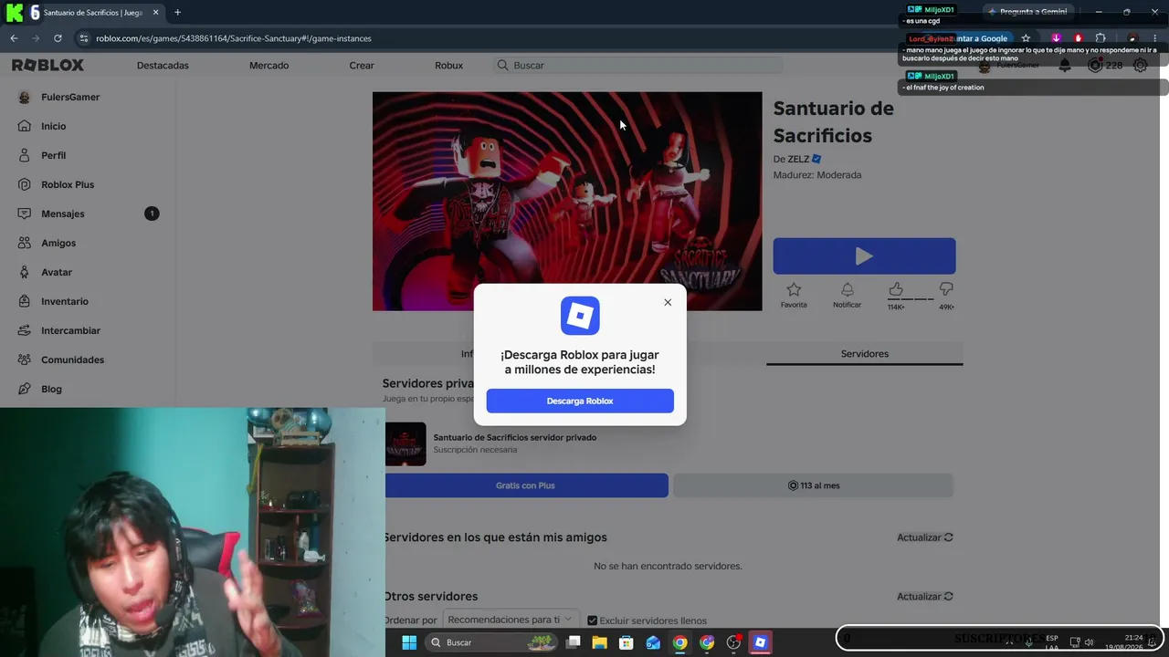Click the Madurez: Moderada text

817,175
